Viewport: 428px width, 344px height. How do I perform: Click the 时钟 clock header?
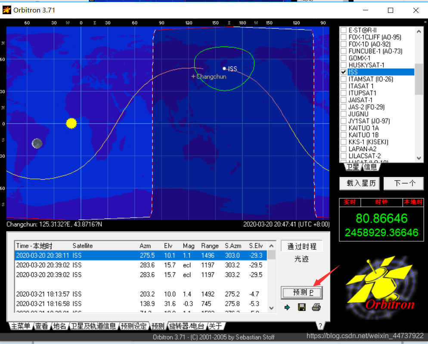(381, 202)
